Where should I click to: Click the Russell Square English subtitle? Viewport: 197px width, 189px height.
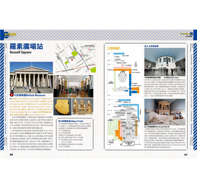pyautogui.click(x=20, y=52)
